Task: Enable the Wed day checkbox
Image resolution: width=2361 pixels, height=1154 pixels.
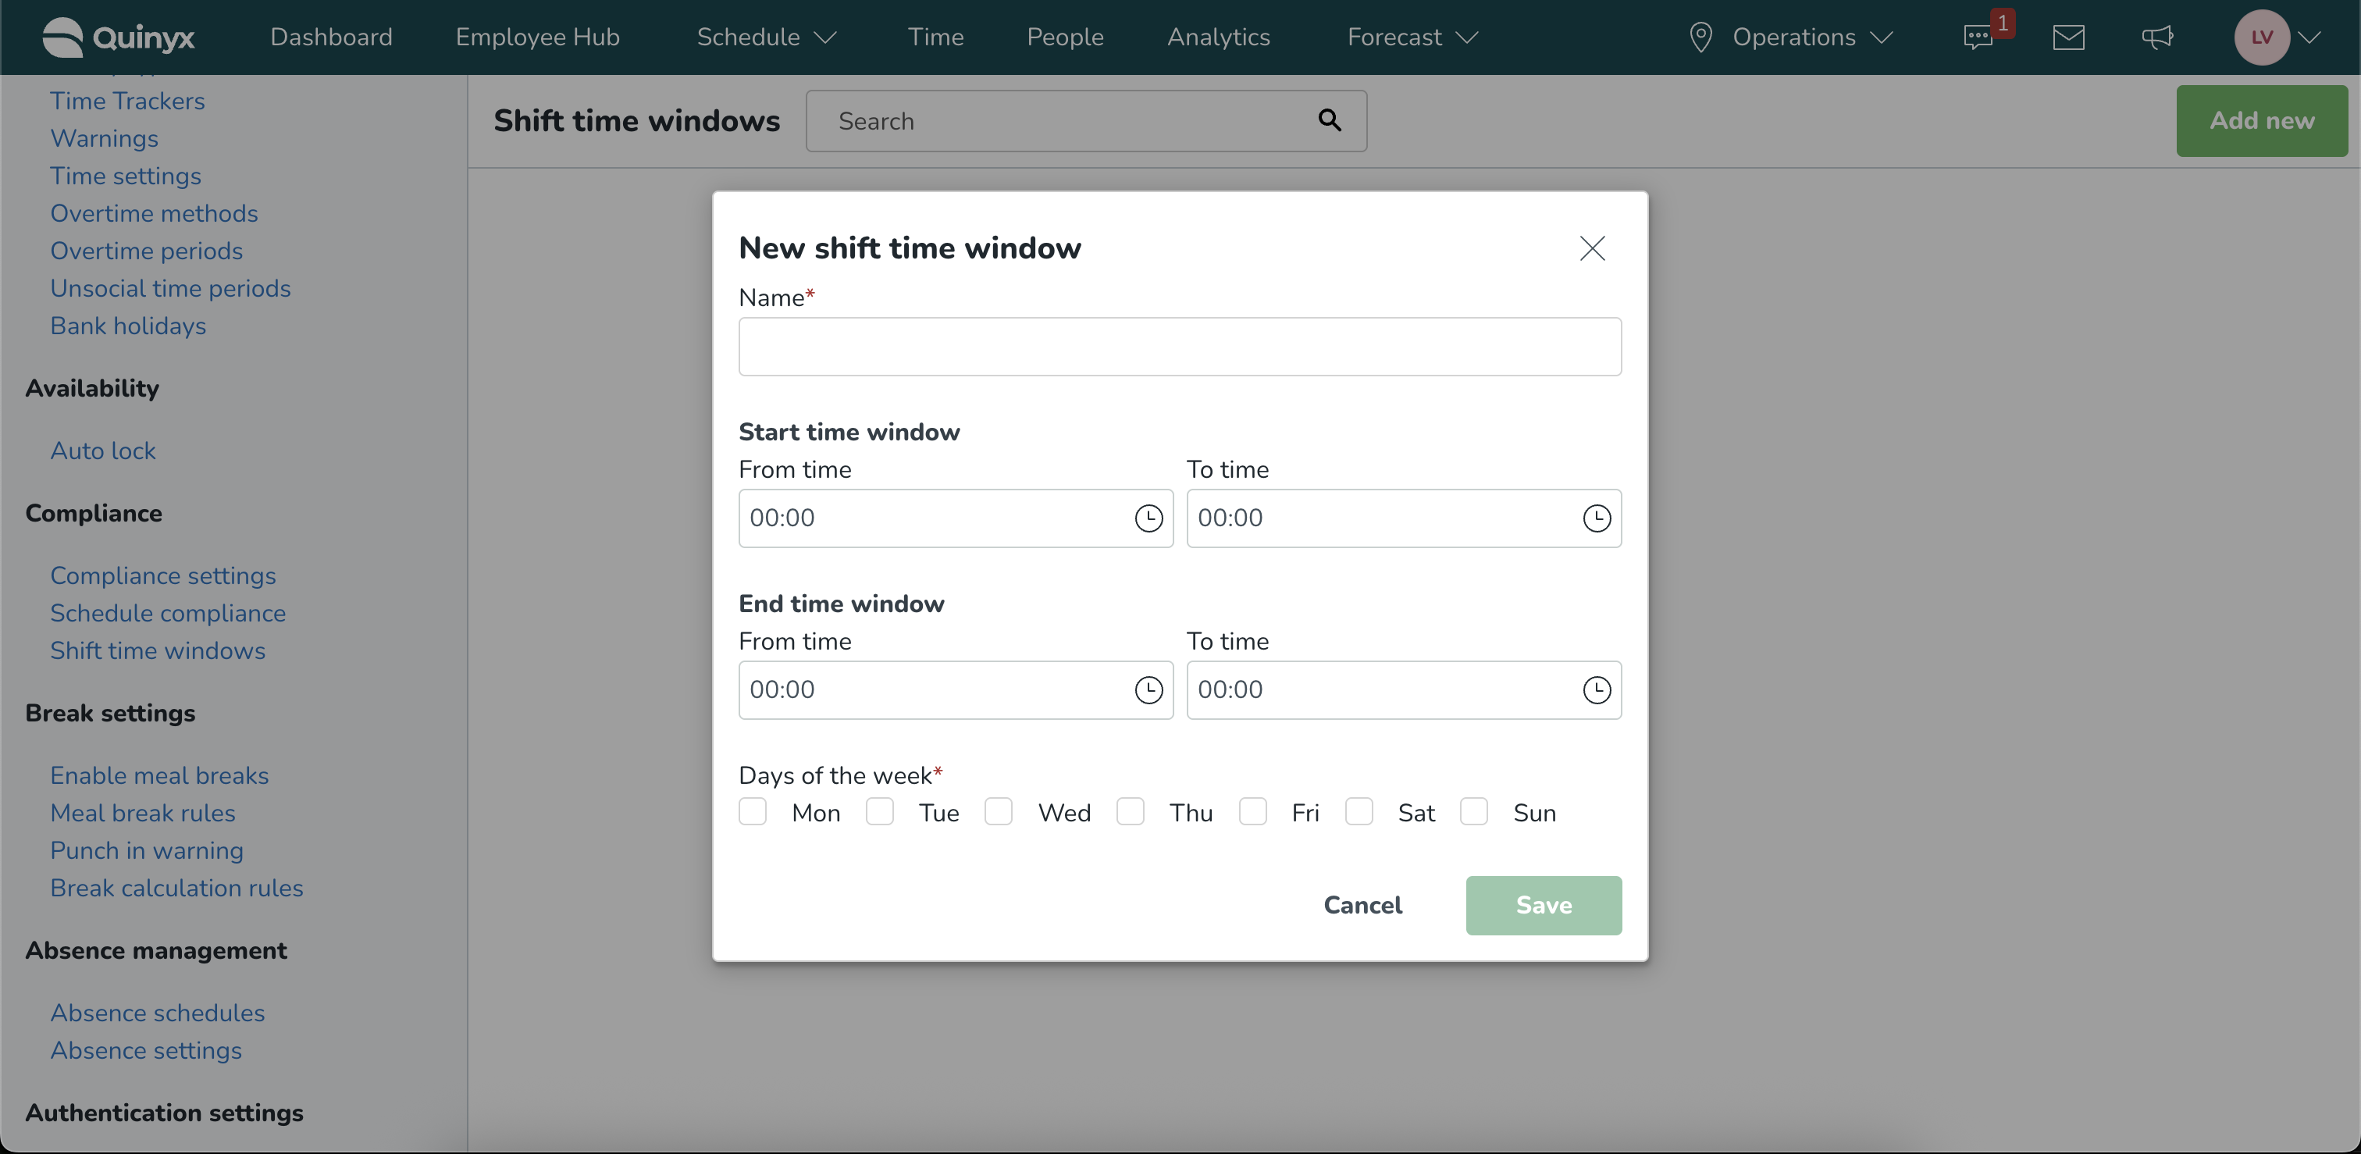Action: click(x=998, y=812)
